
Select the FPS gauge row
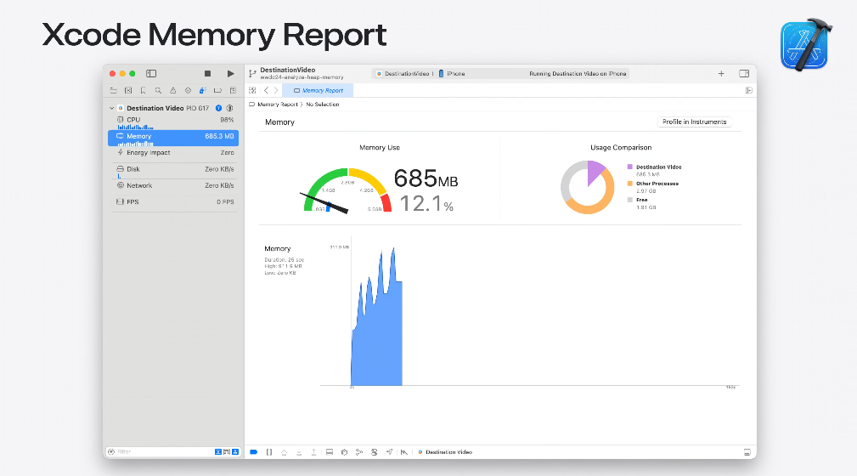click(x=173, y=202)
